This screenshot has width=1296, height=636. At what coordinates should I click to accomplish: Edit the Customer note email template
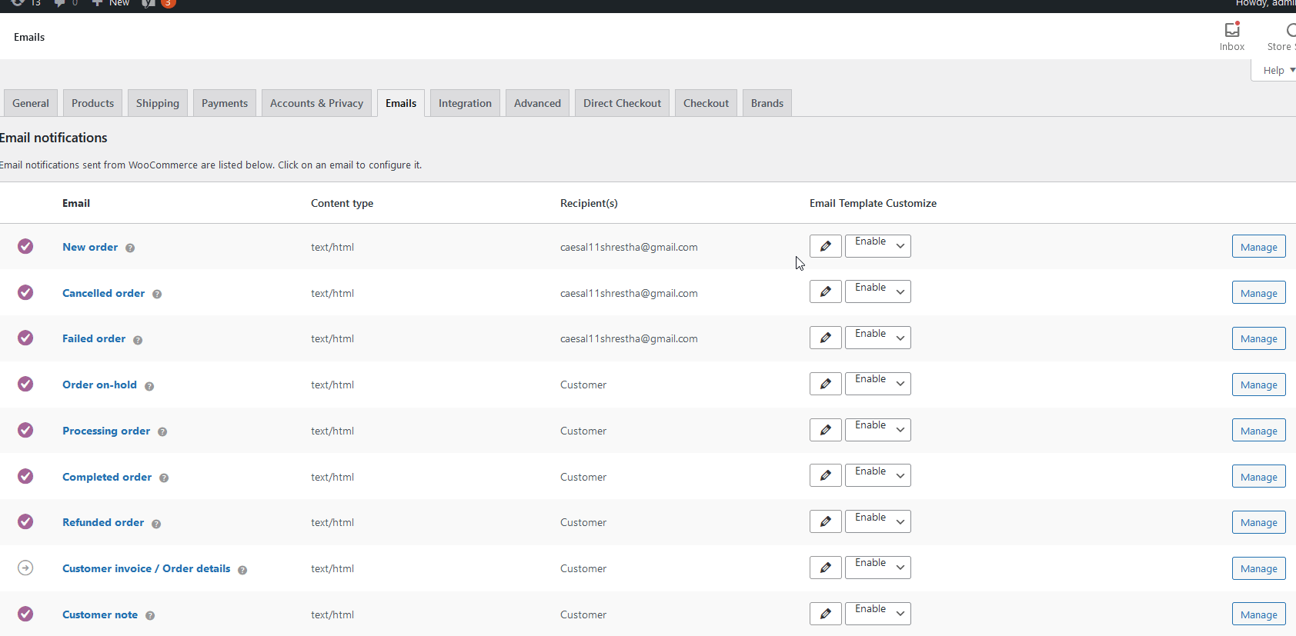pyautogui.click(x=825, y=614)
